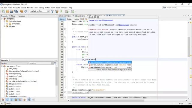The width and height of the screenshot is (192, 108).
Task: Select con : Connection in Navigator
Action: tap(15, 86)
